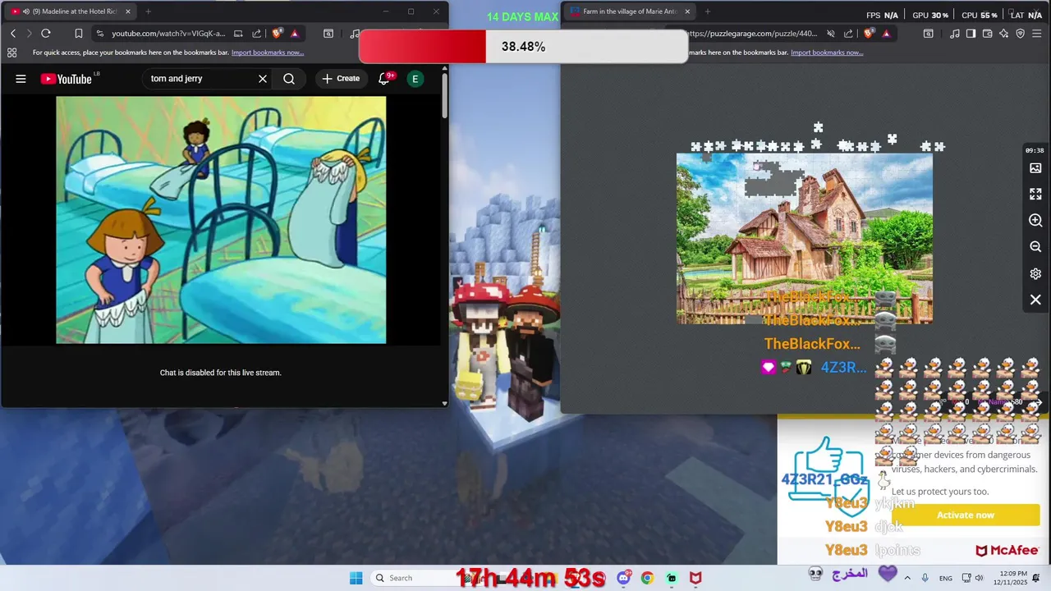Image resolution: width=1051 pixels, height=591 pixels.
Task: Click 'Chat is disabled for this live stream.' text
Action: [x=220, y=373]
